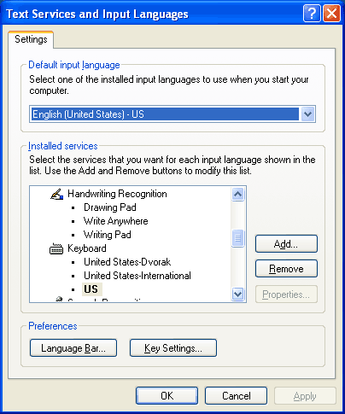Click the Add... button

[x=286, y=244]
